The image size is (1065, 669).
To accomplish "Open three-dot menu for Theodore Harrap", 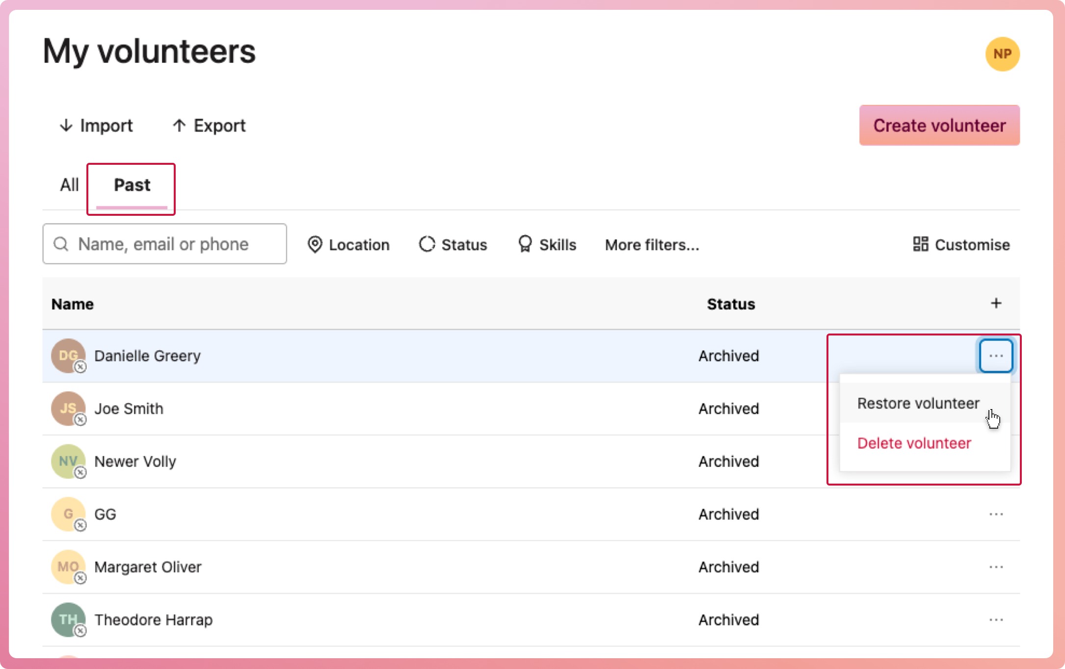I will pos(996,619).
